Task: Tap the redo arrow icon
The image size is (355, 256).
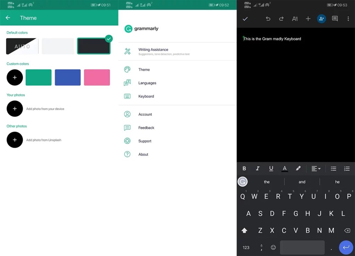Action: tap(281, 19)
